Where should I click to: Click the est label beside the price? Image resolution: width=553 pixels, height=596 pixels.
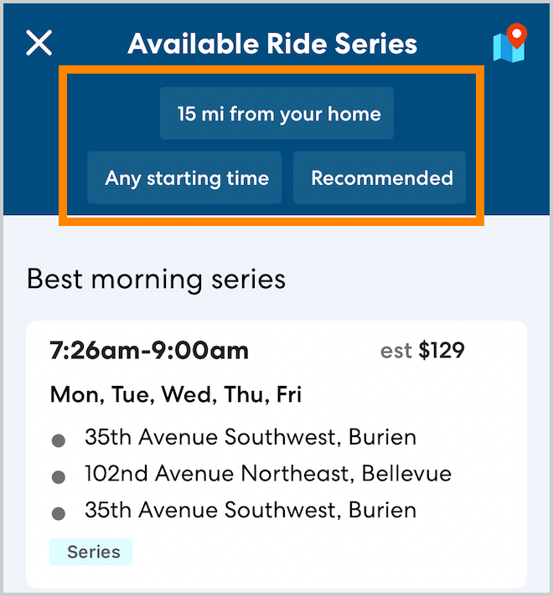395,351
